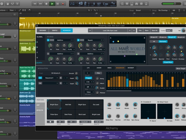This screenshot has width=186, height=140.
Task: Select the XFade XY mode
Action: (154, 37)
